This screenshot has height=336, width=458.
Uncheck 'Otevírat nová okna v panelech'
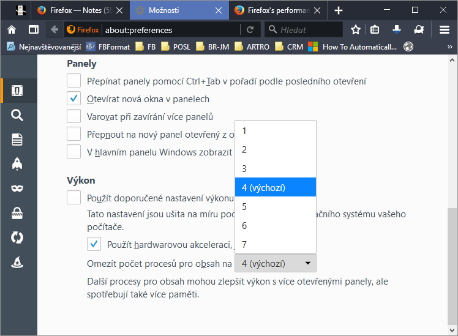pyautogui.click(x=74, y=99)
